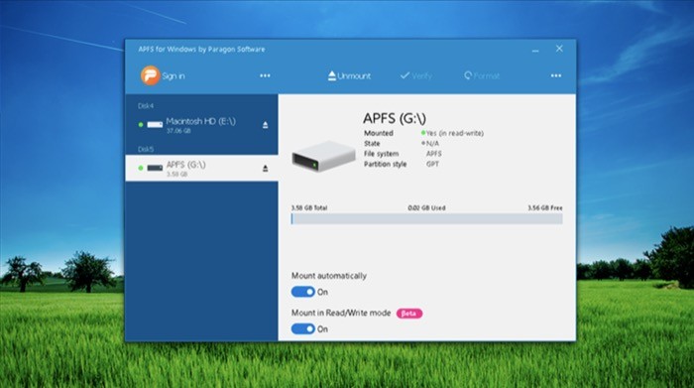Click the "Yes (in read-write)" mounted status
The image size is (694, 388).
pyautogui.click(x=454, y=133)
